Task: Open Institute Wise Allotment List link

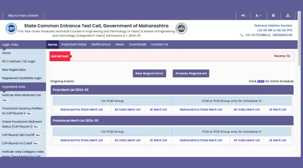Action: [21, 95]
